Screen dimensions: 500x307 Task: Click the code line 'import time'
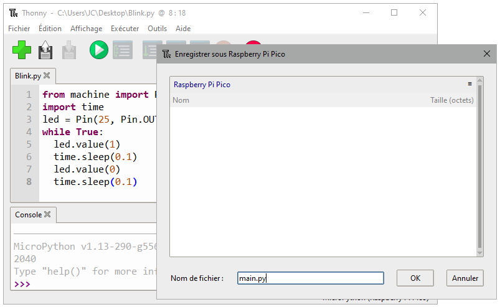pyautogui.click(x=73, y=107)
